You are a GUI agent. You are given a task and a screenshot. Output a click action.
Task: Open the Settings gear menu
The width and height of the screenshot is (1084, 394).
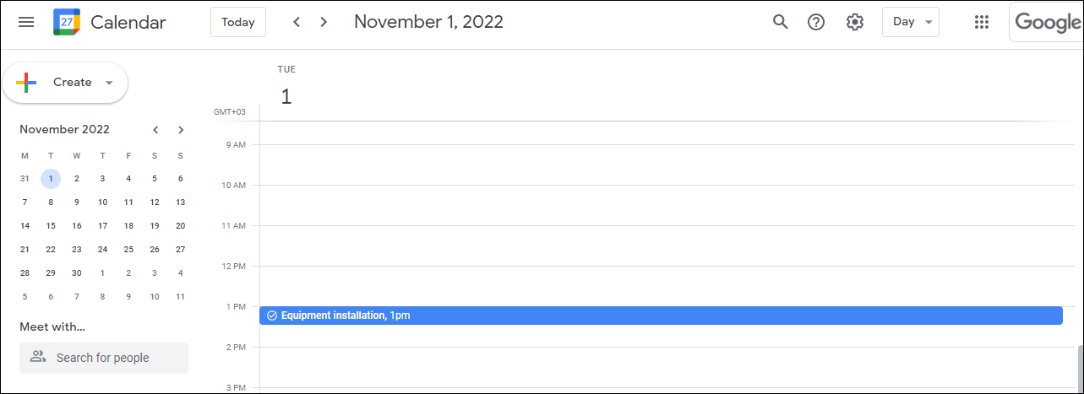(x=855, y=22)
